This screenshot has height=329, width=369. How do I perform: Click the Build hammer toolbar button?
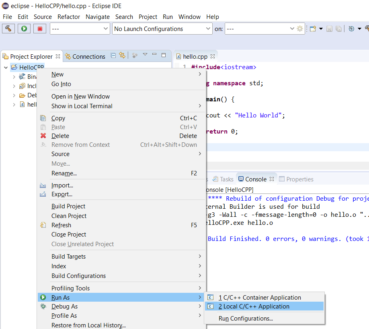pos(8,29)
